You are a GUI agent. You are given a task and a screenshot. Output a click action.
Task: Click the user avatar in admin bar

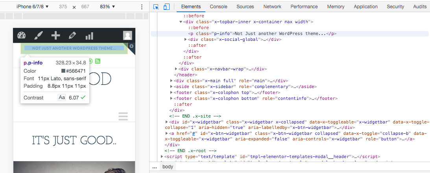click(127, 36)
